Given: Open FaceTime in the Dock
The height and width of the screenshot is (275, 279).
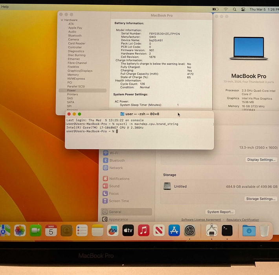Looking at the screenshot, I should click(35, 230).
